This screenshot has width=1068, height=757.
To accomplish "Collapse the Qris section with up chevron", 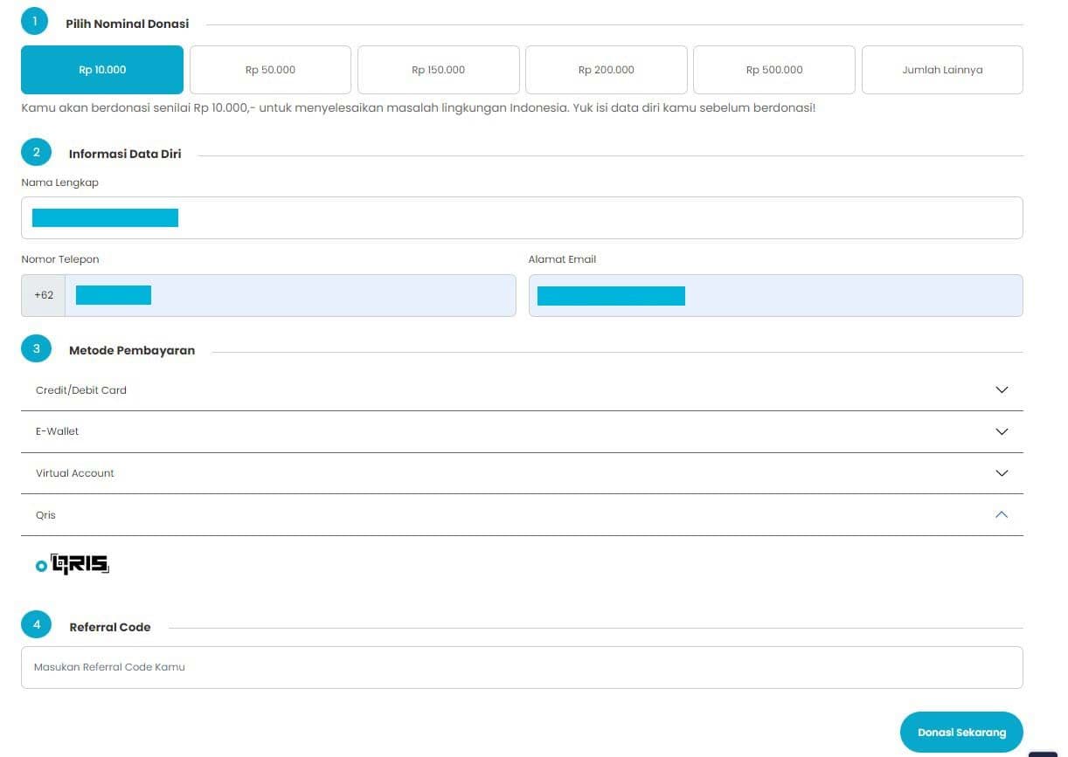I will pyautogui.click(x=1002, y=514).
